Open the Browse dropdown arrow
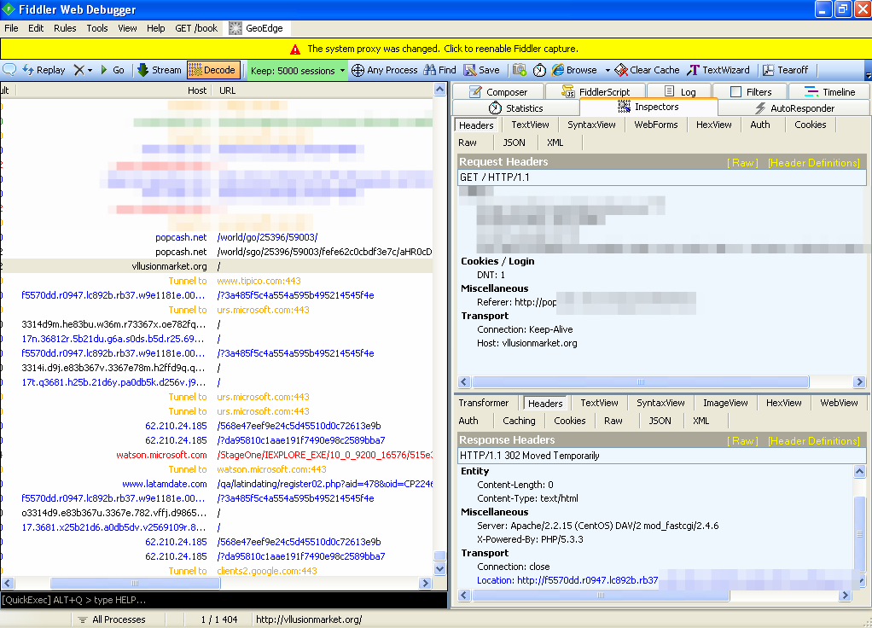 click(607, 71)
